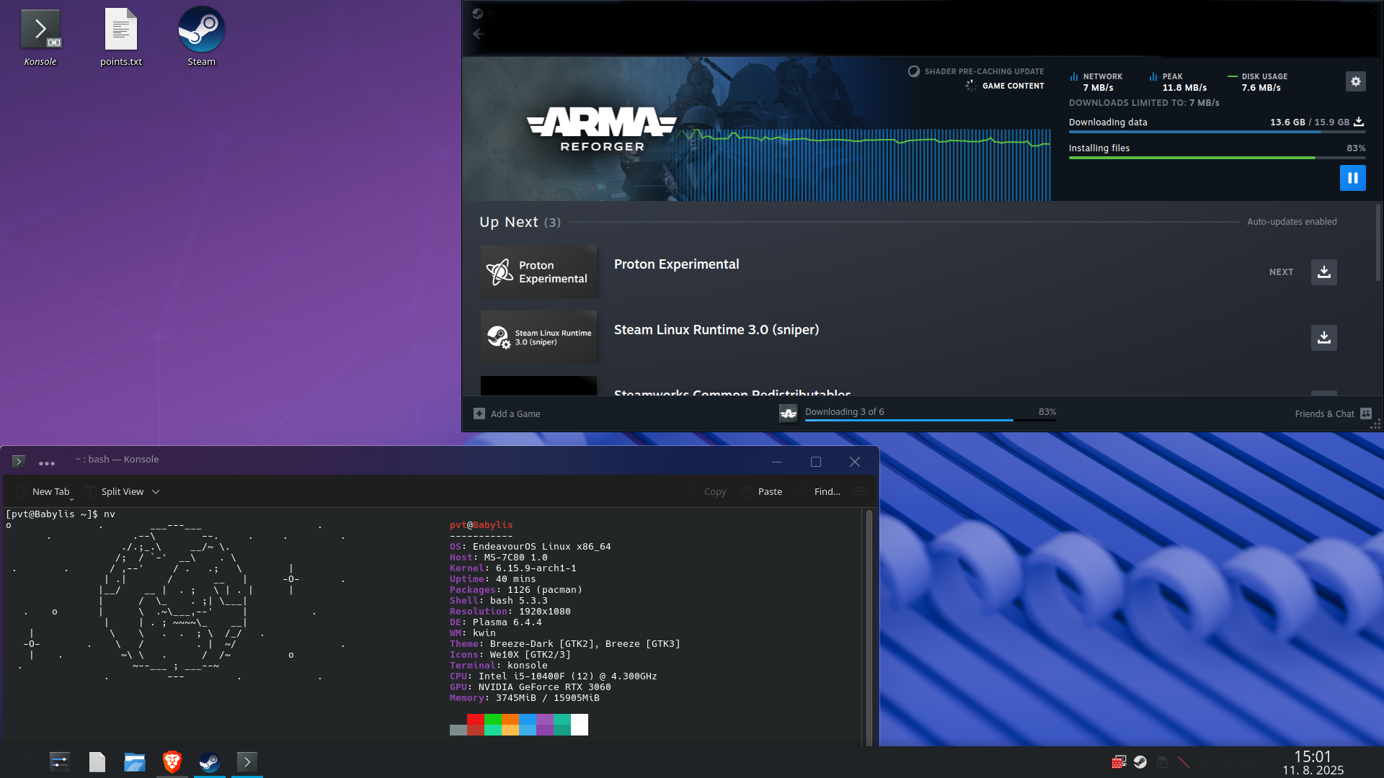Click Proton Experimental download icon
The image size is (1384, 778).
pyautogui.click(x=1323, y=272)
